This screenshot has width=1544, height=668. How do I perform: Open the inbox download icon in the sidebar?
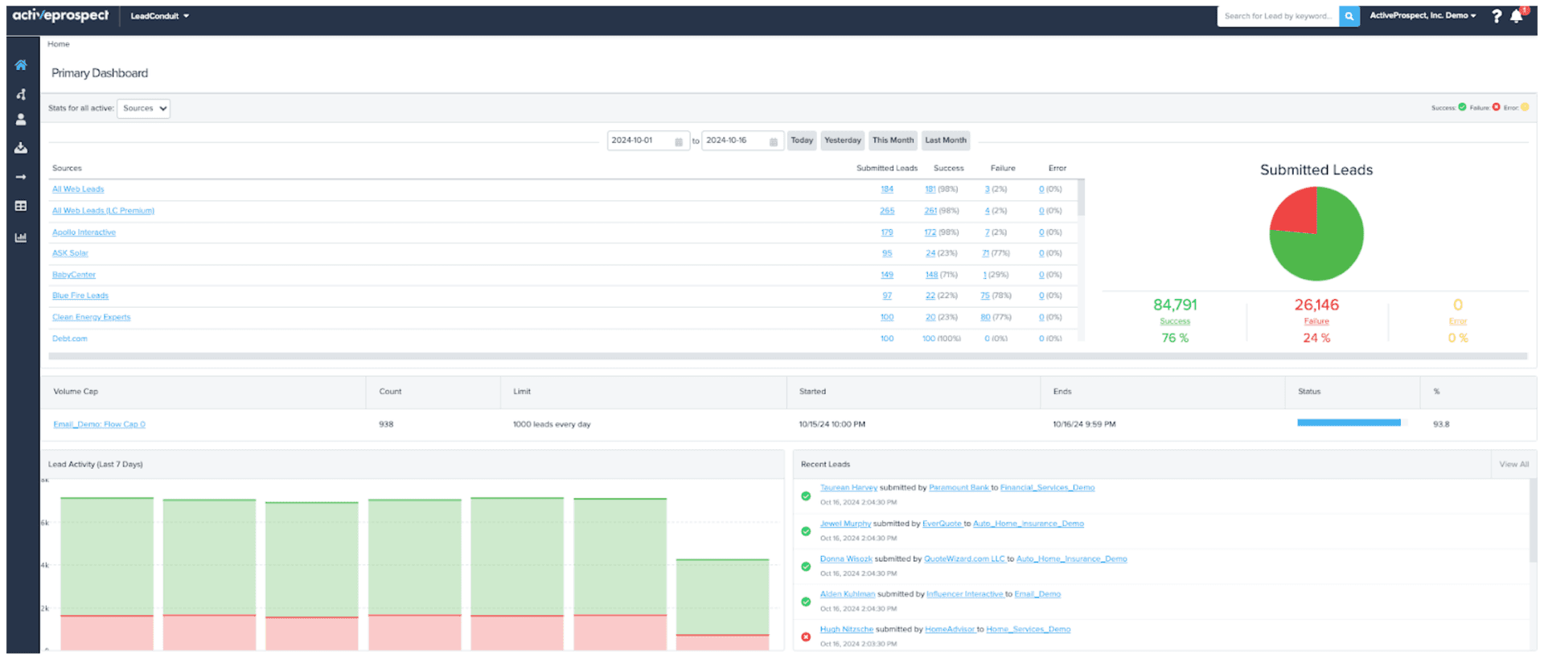tap(21, 148)
